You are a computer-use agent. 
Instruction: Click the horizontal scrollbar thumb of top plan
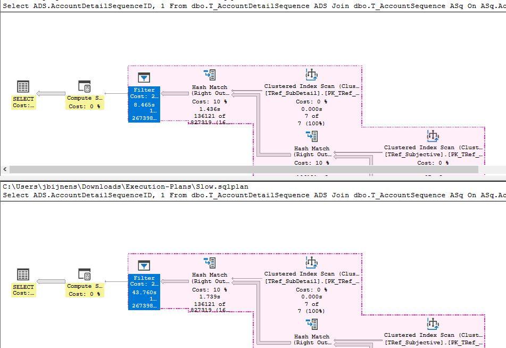[244, 169]
